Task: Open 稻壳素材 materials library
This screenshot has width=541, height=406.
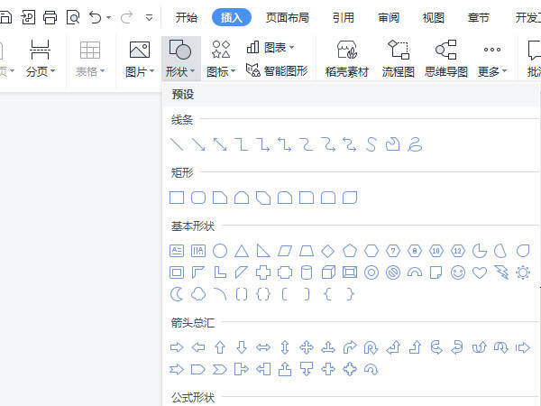Action: (x=347, y=58)
